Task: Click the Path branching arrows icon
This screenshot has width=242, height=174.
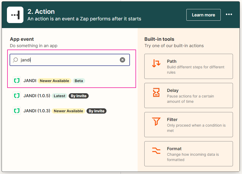Action: click(156, 64)
